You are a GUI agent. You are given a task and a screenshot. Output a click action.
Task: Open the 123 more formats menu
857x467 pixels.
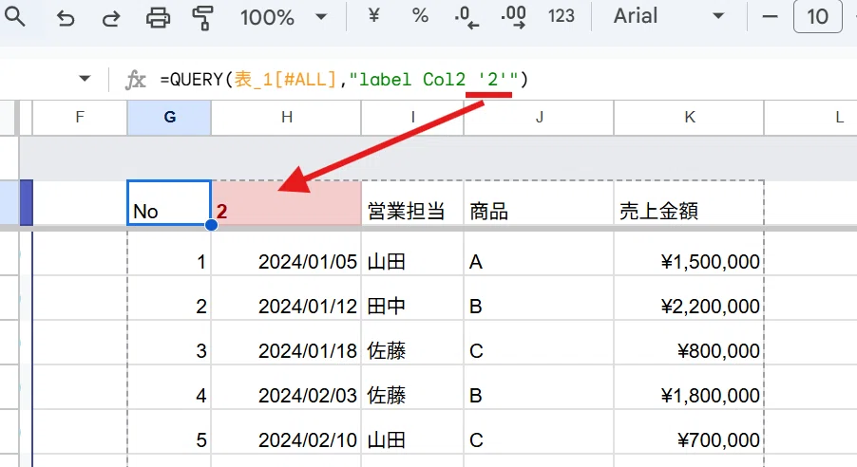point(562,16)
